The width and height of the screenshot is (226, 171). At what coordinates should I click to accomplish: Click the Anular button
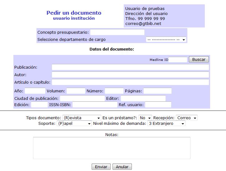(x=122, y=167)
